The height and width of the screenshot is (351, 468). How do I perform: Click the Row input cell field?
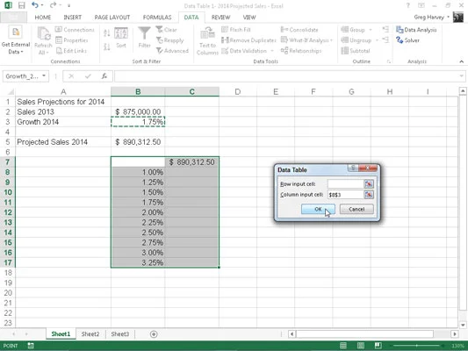[345, 184]
